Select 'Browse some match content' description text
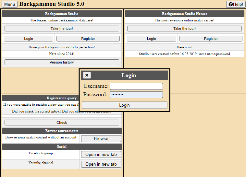 (41, 137)
